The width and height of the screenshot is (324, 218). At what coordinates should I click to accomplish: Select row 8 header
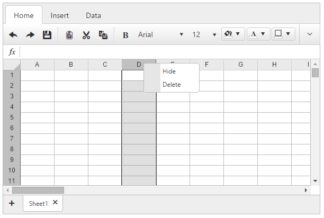[x=12, y=149]
